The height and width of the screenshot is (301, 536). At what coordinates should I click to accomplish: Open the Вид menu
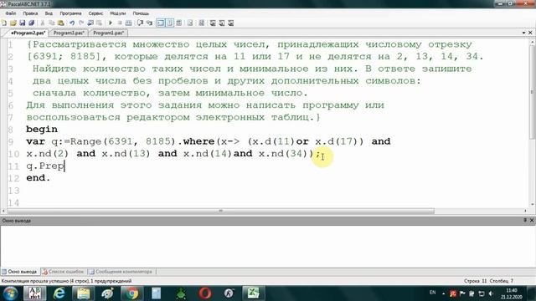point(49,13)
